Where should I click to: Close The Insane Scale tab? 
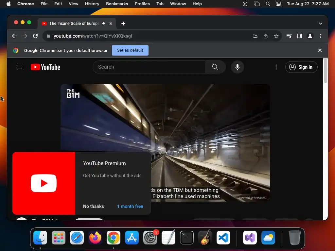click(111, 24)
